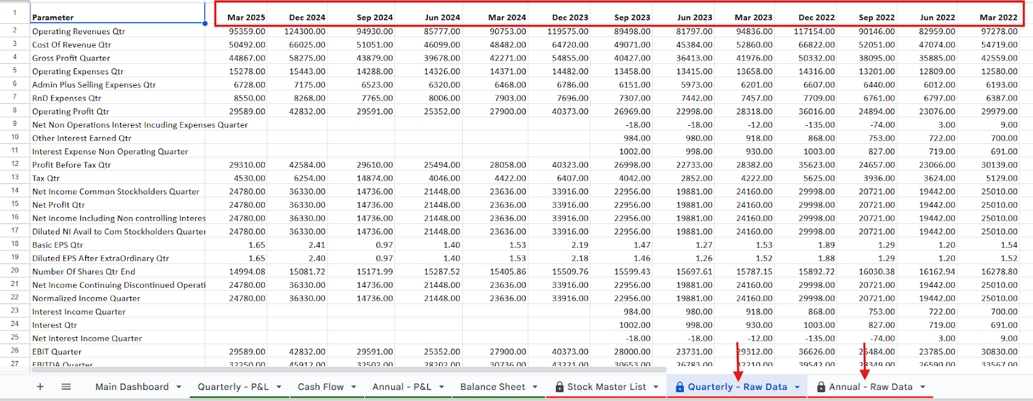Viewport: 1033px width, 401px height.
Task: Select row header 20
Action: click(x=14, y=271)
